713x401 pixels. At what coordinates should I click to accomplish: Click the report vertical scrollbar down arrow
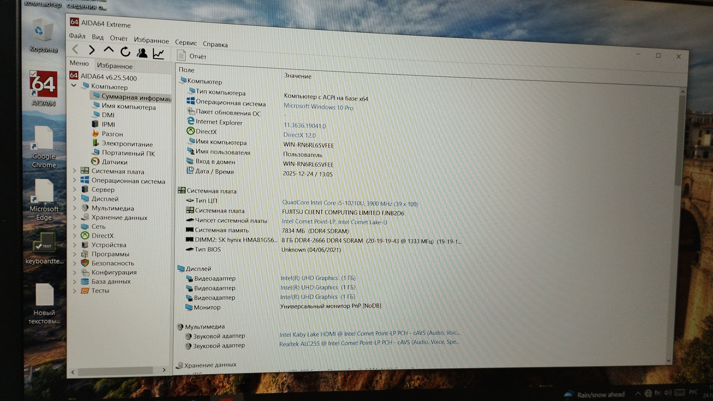(x=668, y=361)
